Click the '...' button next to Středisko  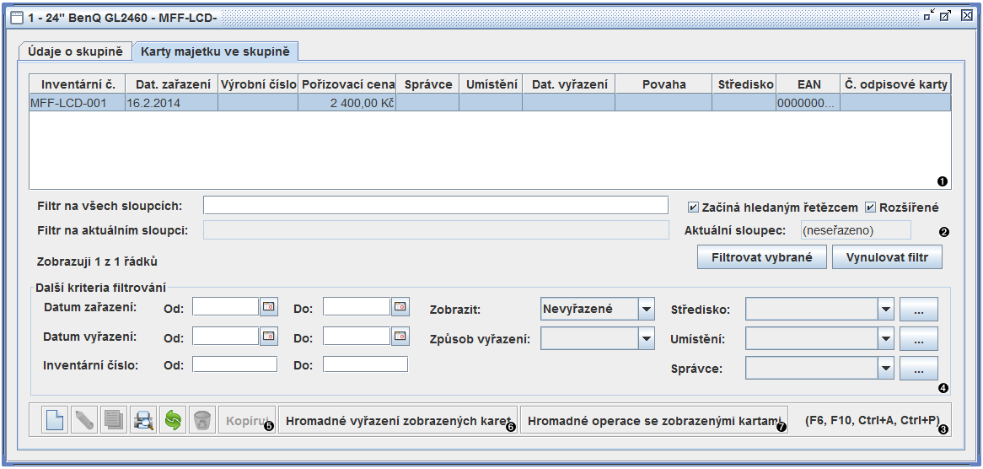(x=918, y=309)
